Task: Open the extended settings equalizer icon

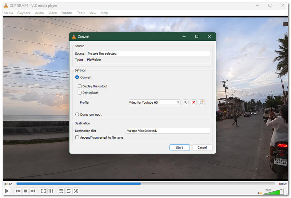Action: coord(51,191)
